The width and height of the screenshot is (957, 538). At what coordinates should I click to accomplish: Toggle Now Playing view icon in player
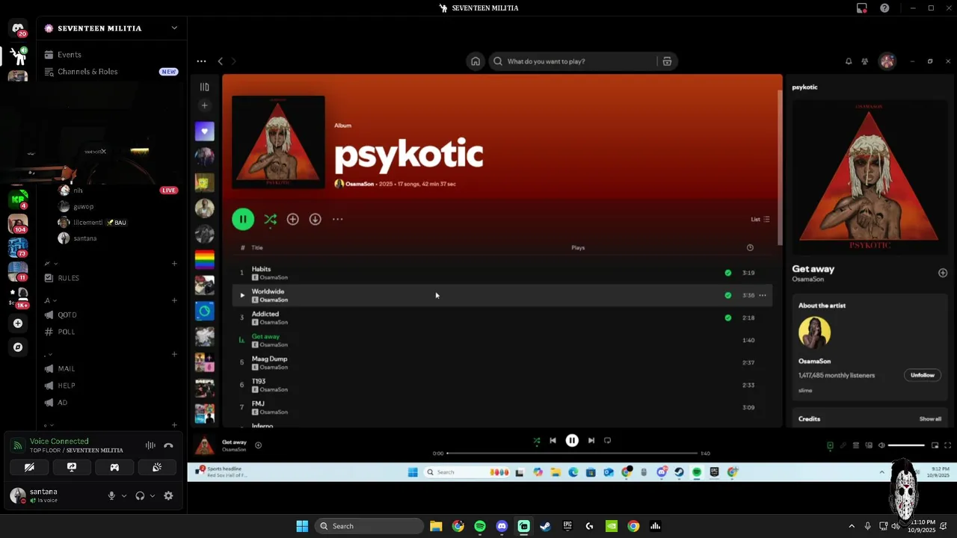(x=830, y=445)
